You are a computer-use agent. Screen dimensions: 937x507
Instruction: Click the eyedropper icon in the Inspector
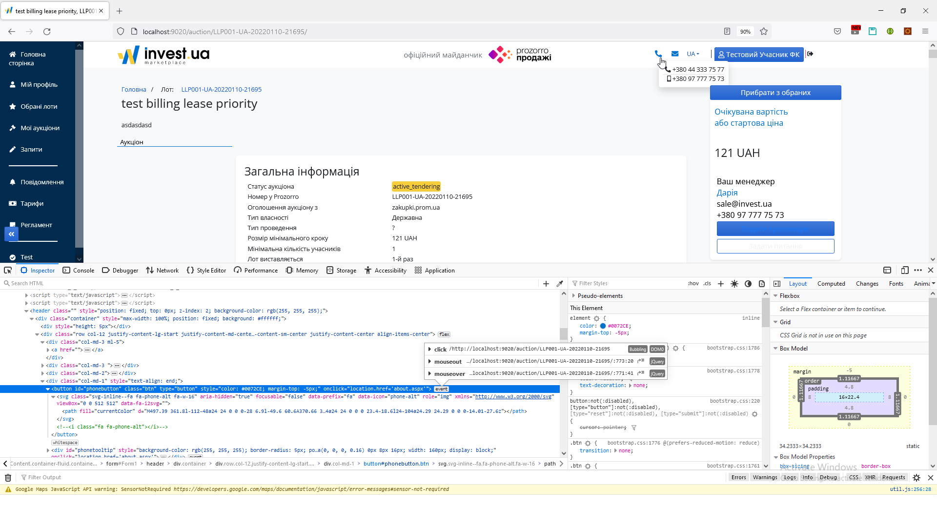coord(560,283)
